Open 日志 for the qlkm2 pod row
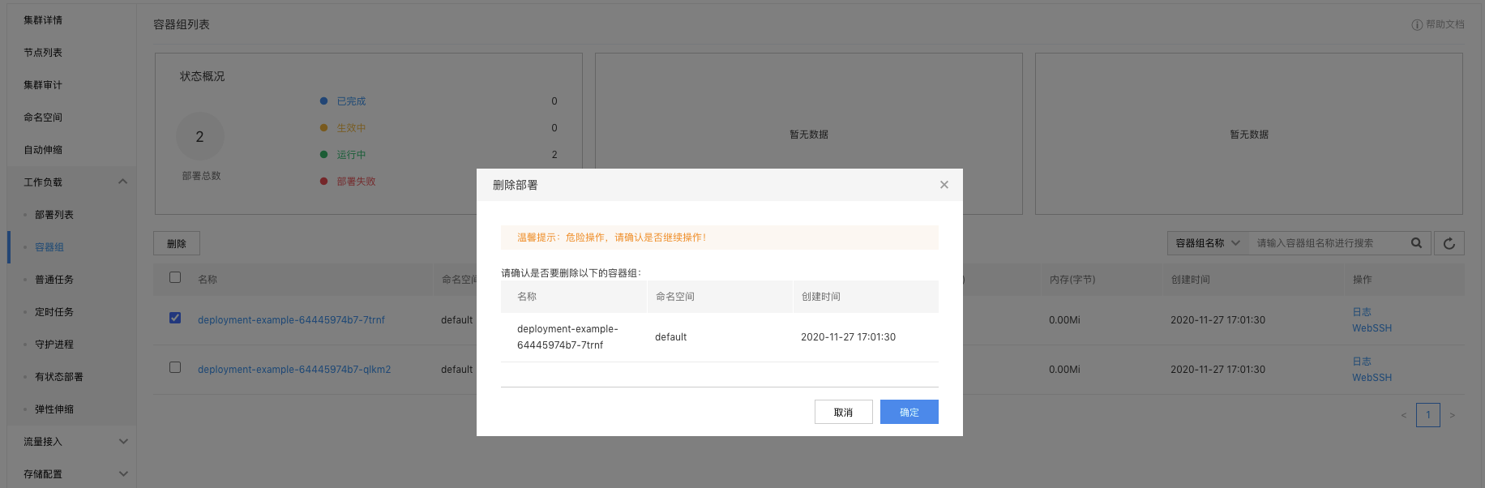 coord(1362,362)
